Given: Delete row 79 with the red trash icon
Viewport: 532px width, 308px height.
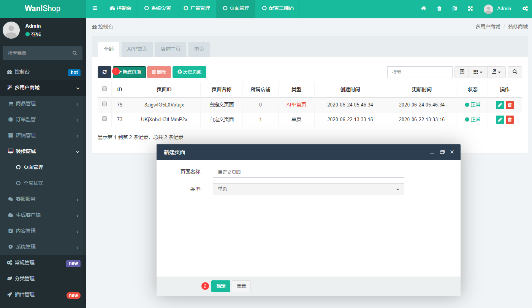Looking at the screenshot, I should coord(510,105).
